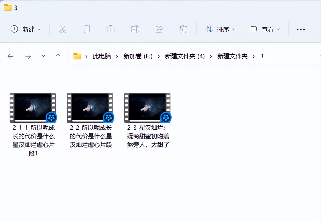Click the Back navigation arrow
The height and width of the screenshot is (221, 321).
tap(11, 56)
